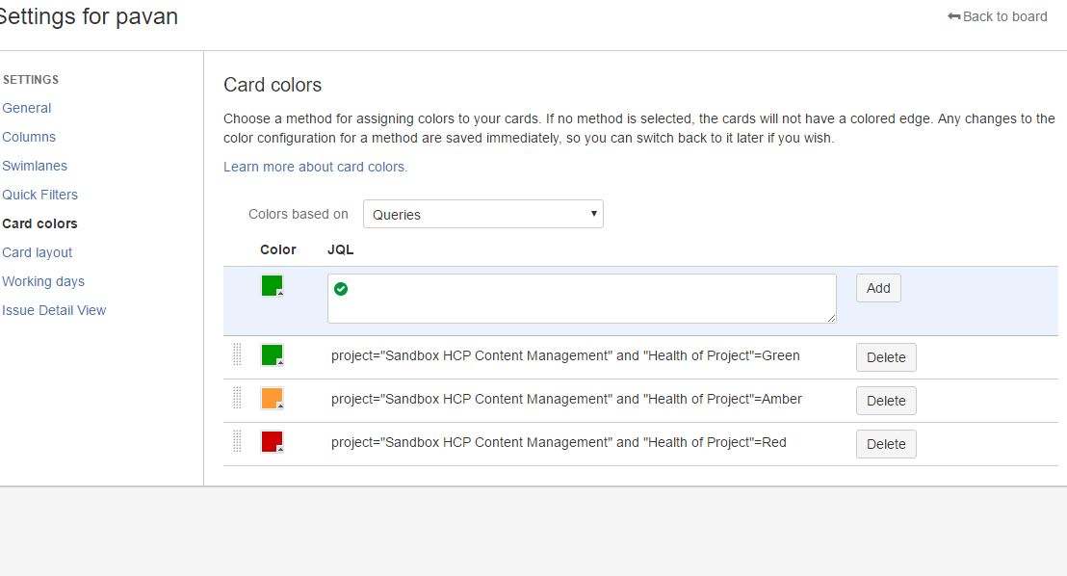Go to Working days settings

coord(43,282)
